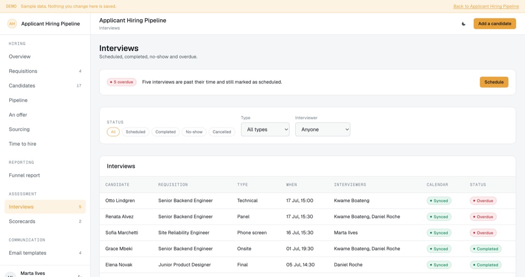This screenshot has height=277, width=525.
Task: Filter by Scheduled status
Action: (x=135, y=132)
